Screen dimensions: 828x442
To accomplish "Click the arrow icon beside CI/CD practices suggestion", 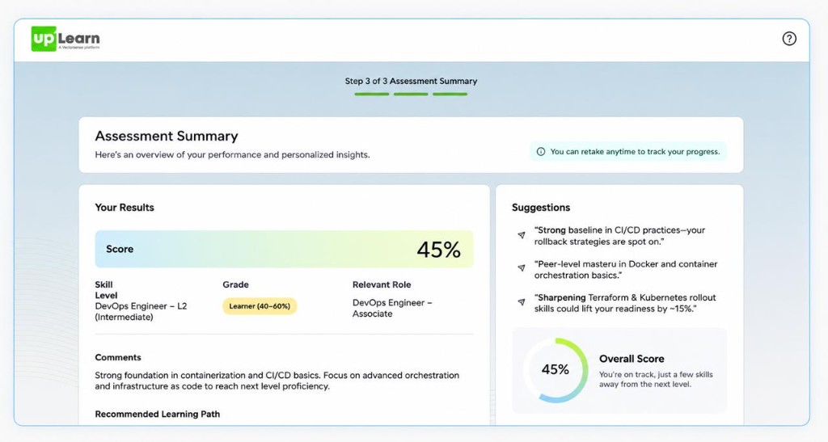I will [522, 234].
